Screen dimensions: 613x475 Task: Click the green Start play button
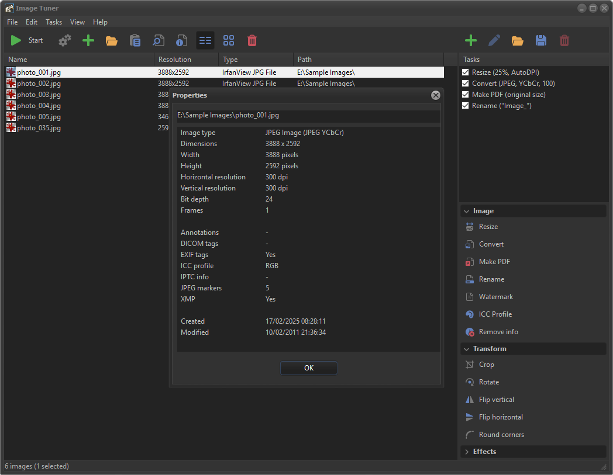[16, 40]
